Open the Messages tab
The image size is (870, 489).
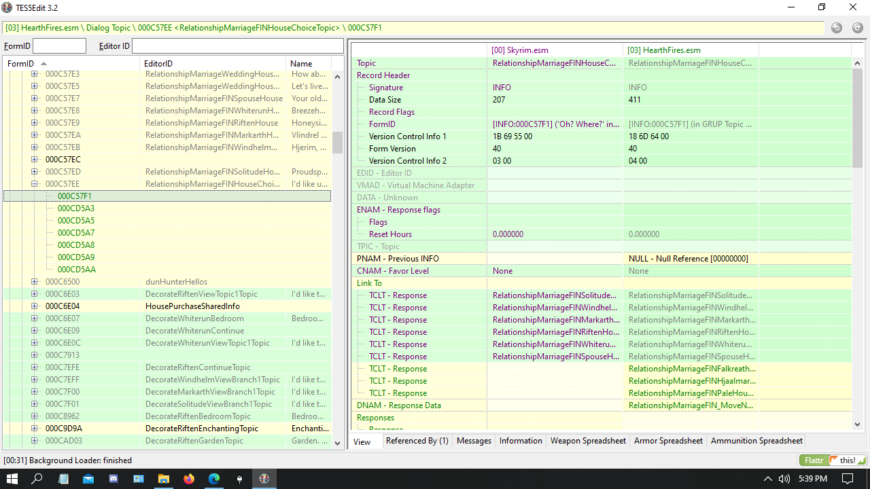(474, 441)
